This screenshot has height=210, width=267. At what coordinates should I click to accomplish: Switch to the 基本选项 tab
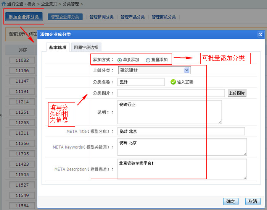[58, 47]
